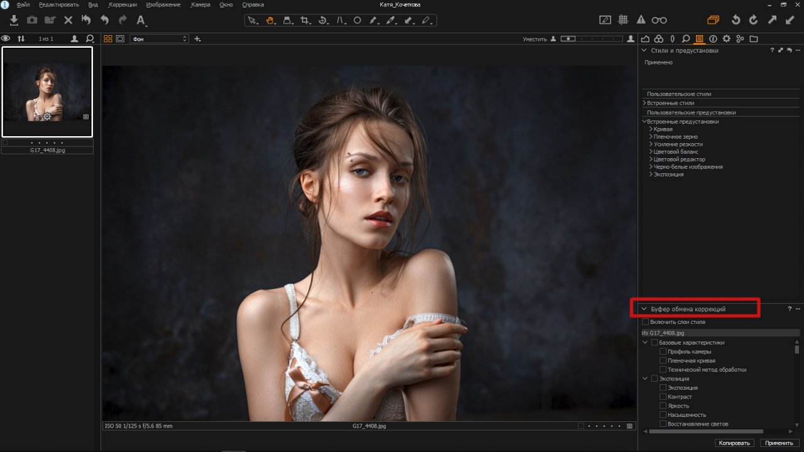Collapse the Базовые характеристики tree group
Image resolution: width=804 pixels, height=452 pixels.
645,343
